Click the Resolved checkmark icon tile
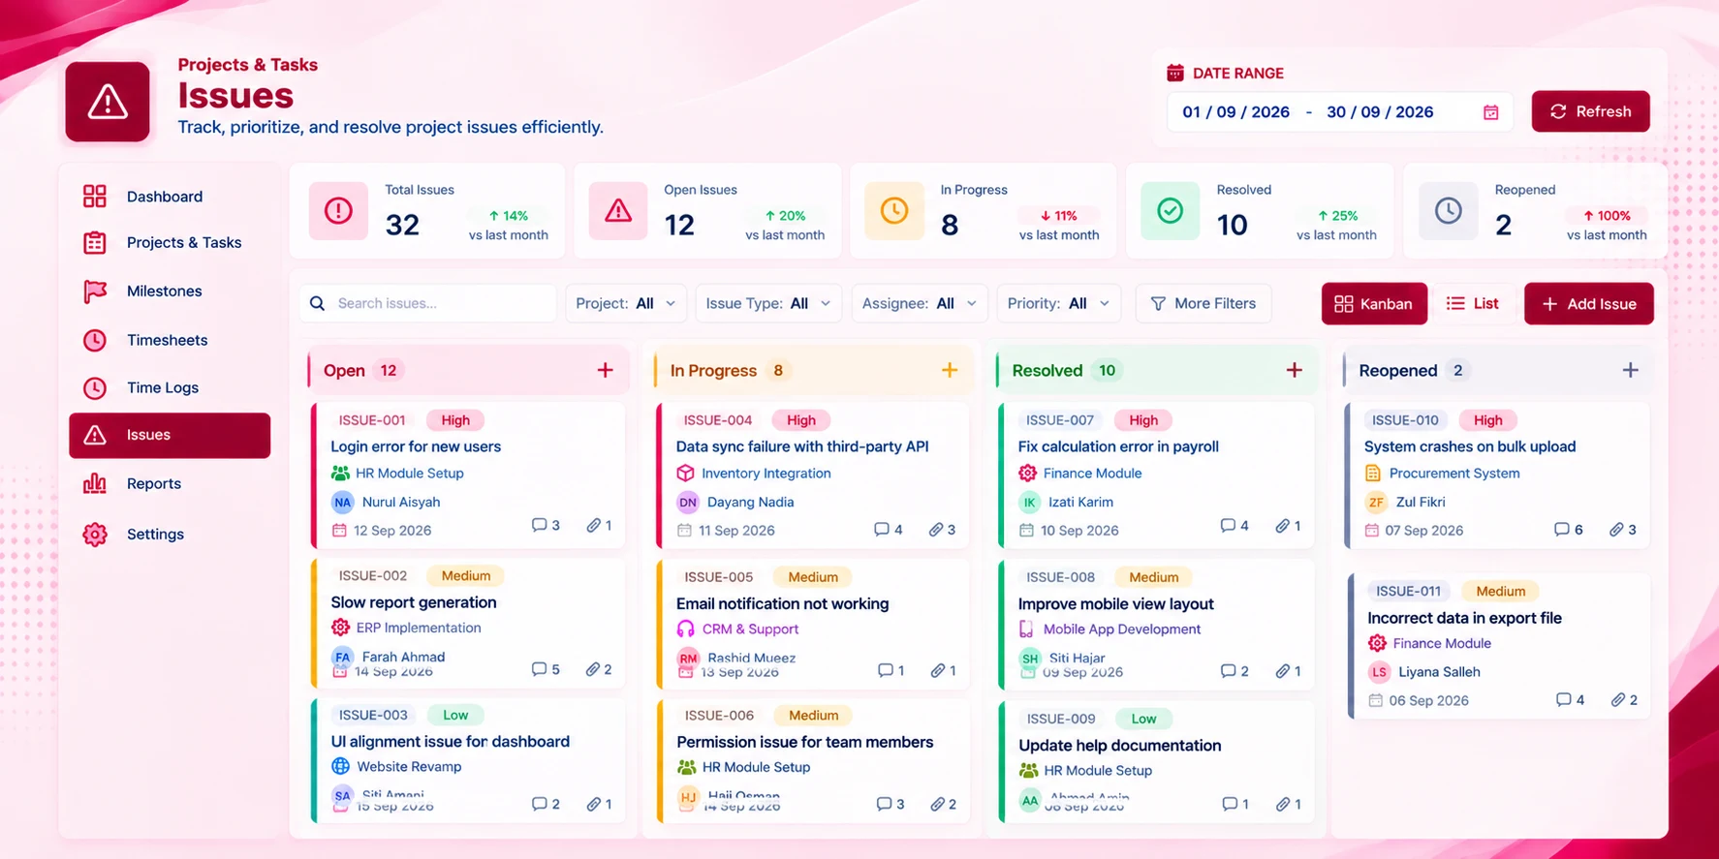This screenshot has height=859, width=1719. [1170, 210]
